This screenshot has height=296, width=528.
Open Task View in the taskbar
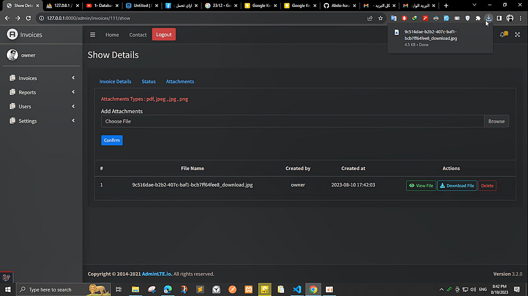[x=118, y=289]
